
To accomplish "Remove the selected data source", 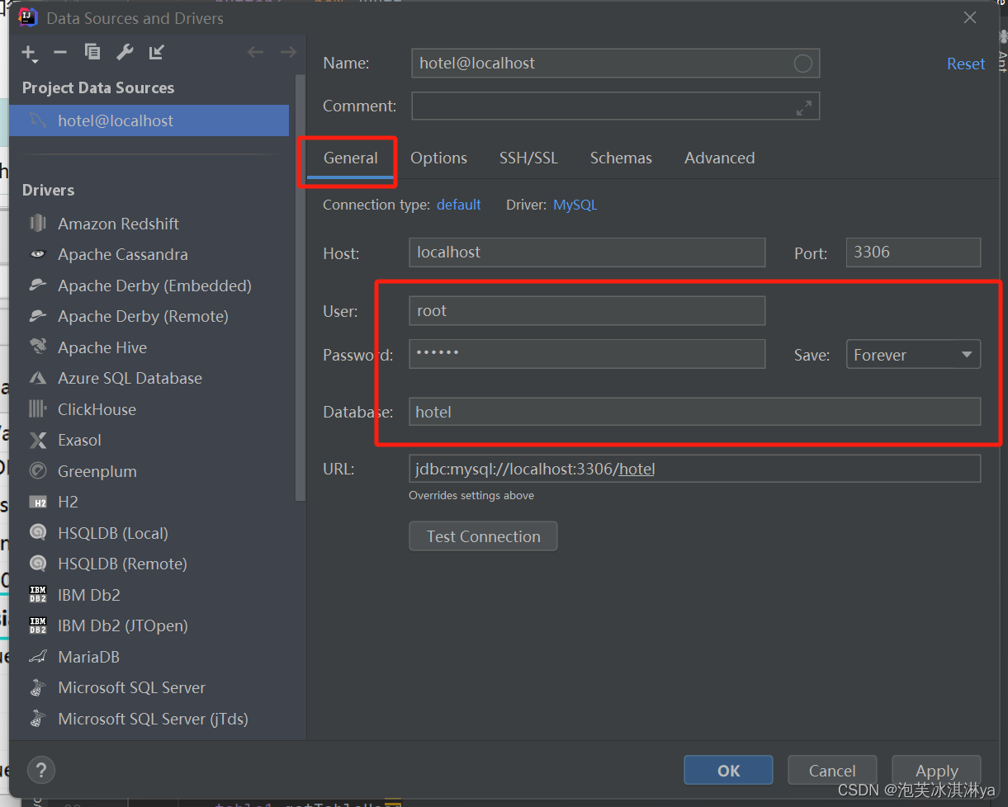I will (59, 52).
